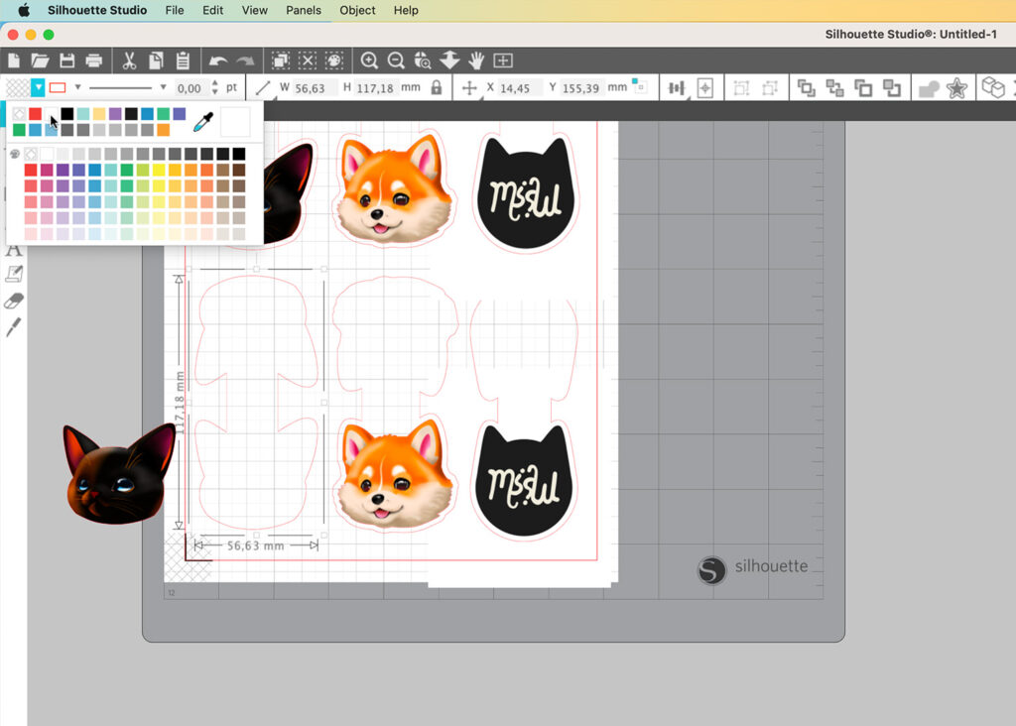Screen dimensions: 1016x726
Task: Open the line style dropdown
Action: [163, 87]
